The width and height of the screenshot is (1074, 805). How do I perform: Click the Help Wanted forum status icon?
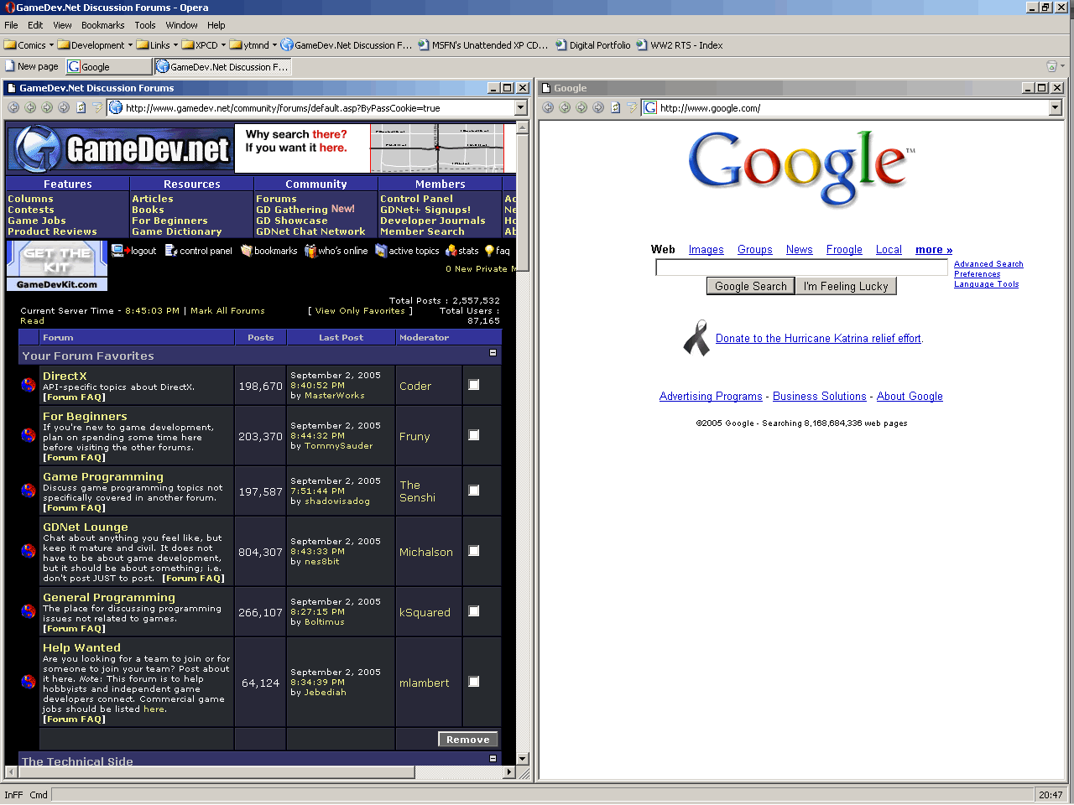[x=29, y=682]
